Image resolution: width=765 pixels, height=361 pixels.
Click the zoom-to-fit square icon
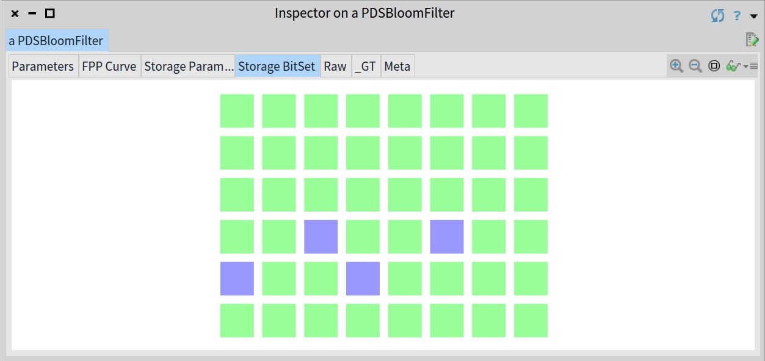(714, 66)
